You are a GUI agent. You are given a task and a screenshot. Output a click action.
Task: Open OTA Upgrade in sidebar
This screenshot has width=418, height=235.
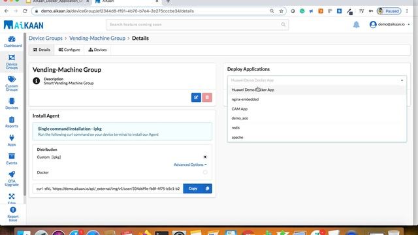[12, 179]
